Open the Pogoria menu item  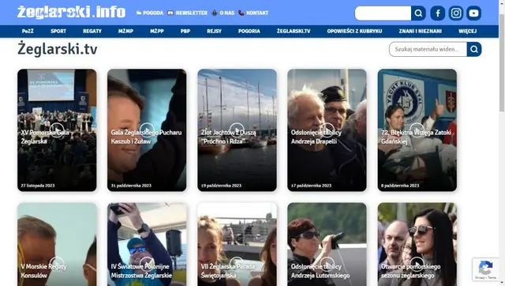coord(249,32)
